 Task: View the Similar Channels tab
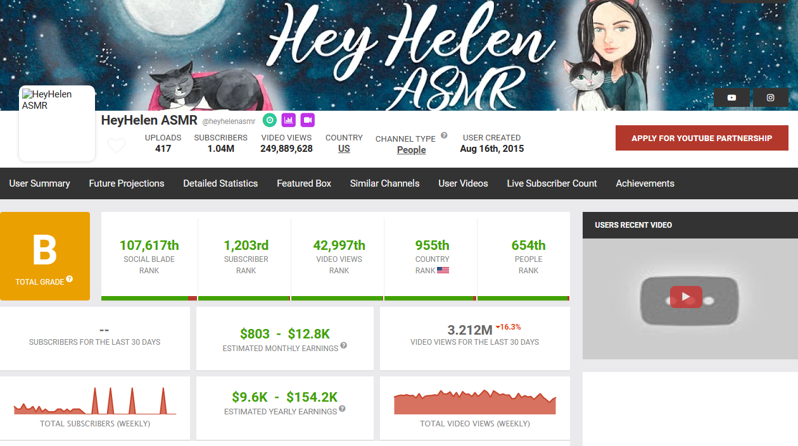[385, 183]
